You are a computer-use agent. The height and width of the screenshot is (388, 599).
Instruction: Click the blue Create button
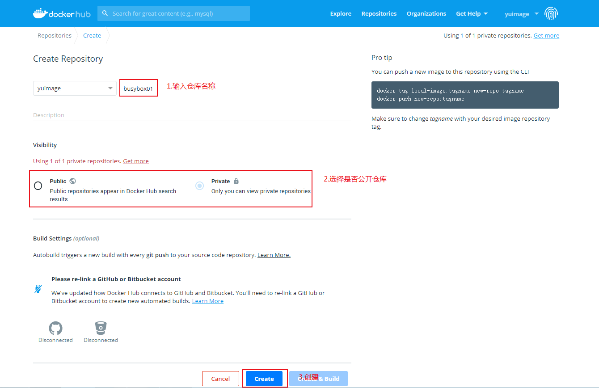click(x=264, y=379)
